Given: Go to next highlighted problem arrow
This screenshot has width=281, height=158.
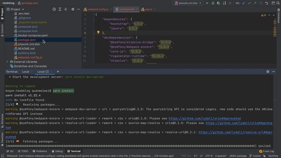Looking at the screenshot, I should point(274,15).
